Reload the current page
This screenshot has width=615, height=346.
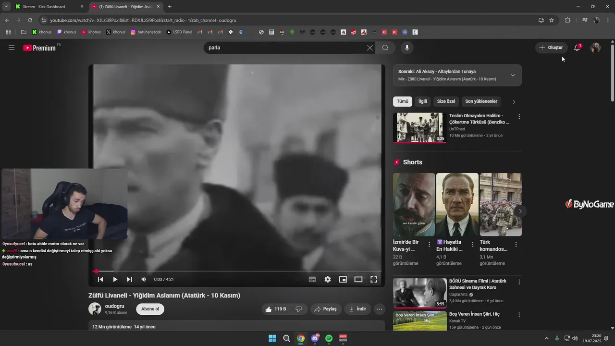coord(30,20)
